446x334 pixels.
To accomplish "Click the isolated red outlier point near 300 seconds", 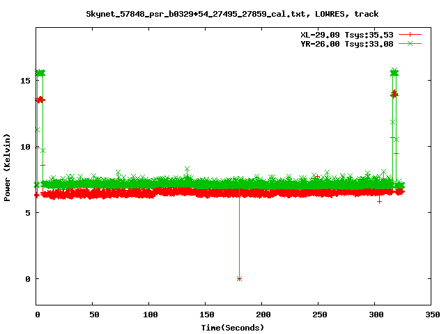I will coord(379,201).
